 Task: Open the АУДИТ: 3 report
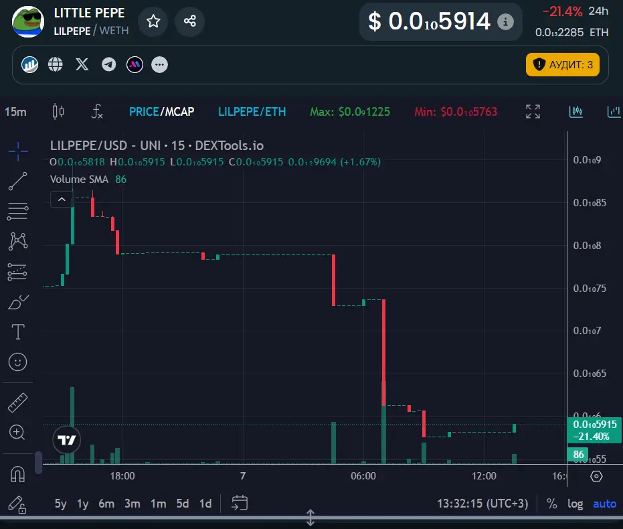click(x=563, y=64)
